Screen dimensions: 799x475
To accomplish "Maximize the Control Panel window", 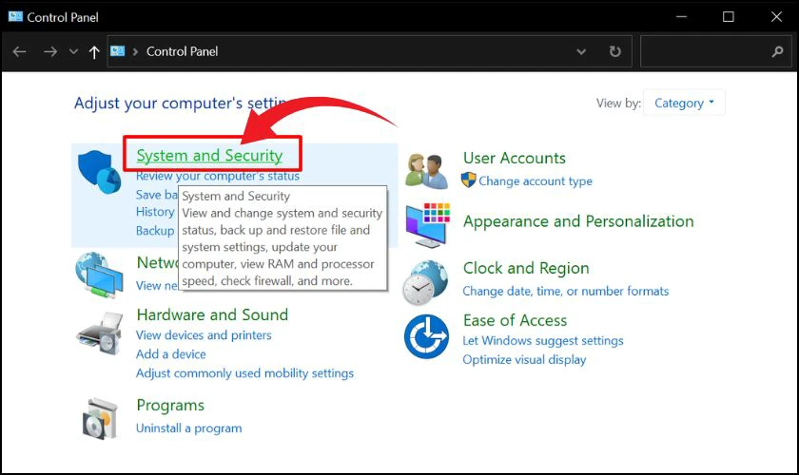I will (x=729, y=17).
